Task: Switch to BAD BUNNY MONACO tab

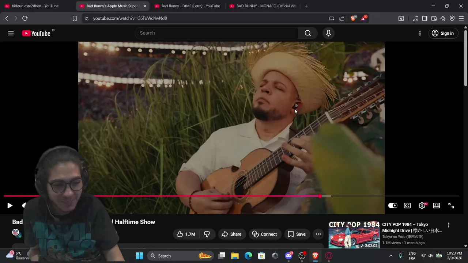Action: [x=262, y=6]
